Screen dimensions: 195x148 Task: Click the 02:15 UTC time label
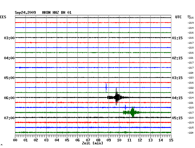[x=177, y=58]
